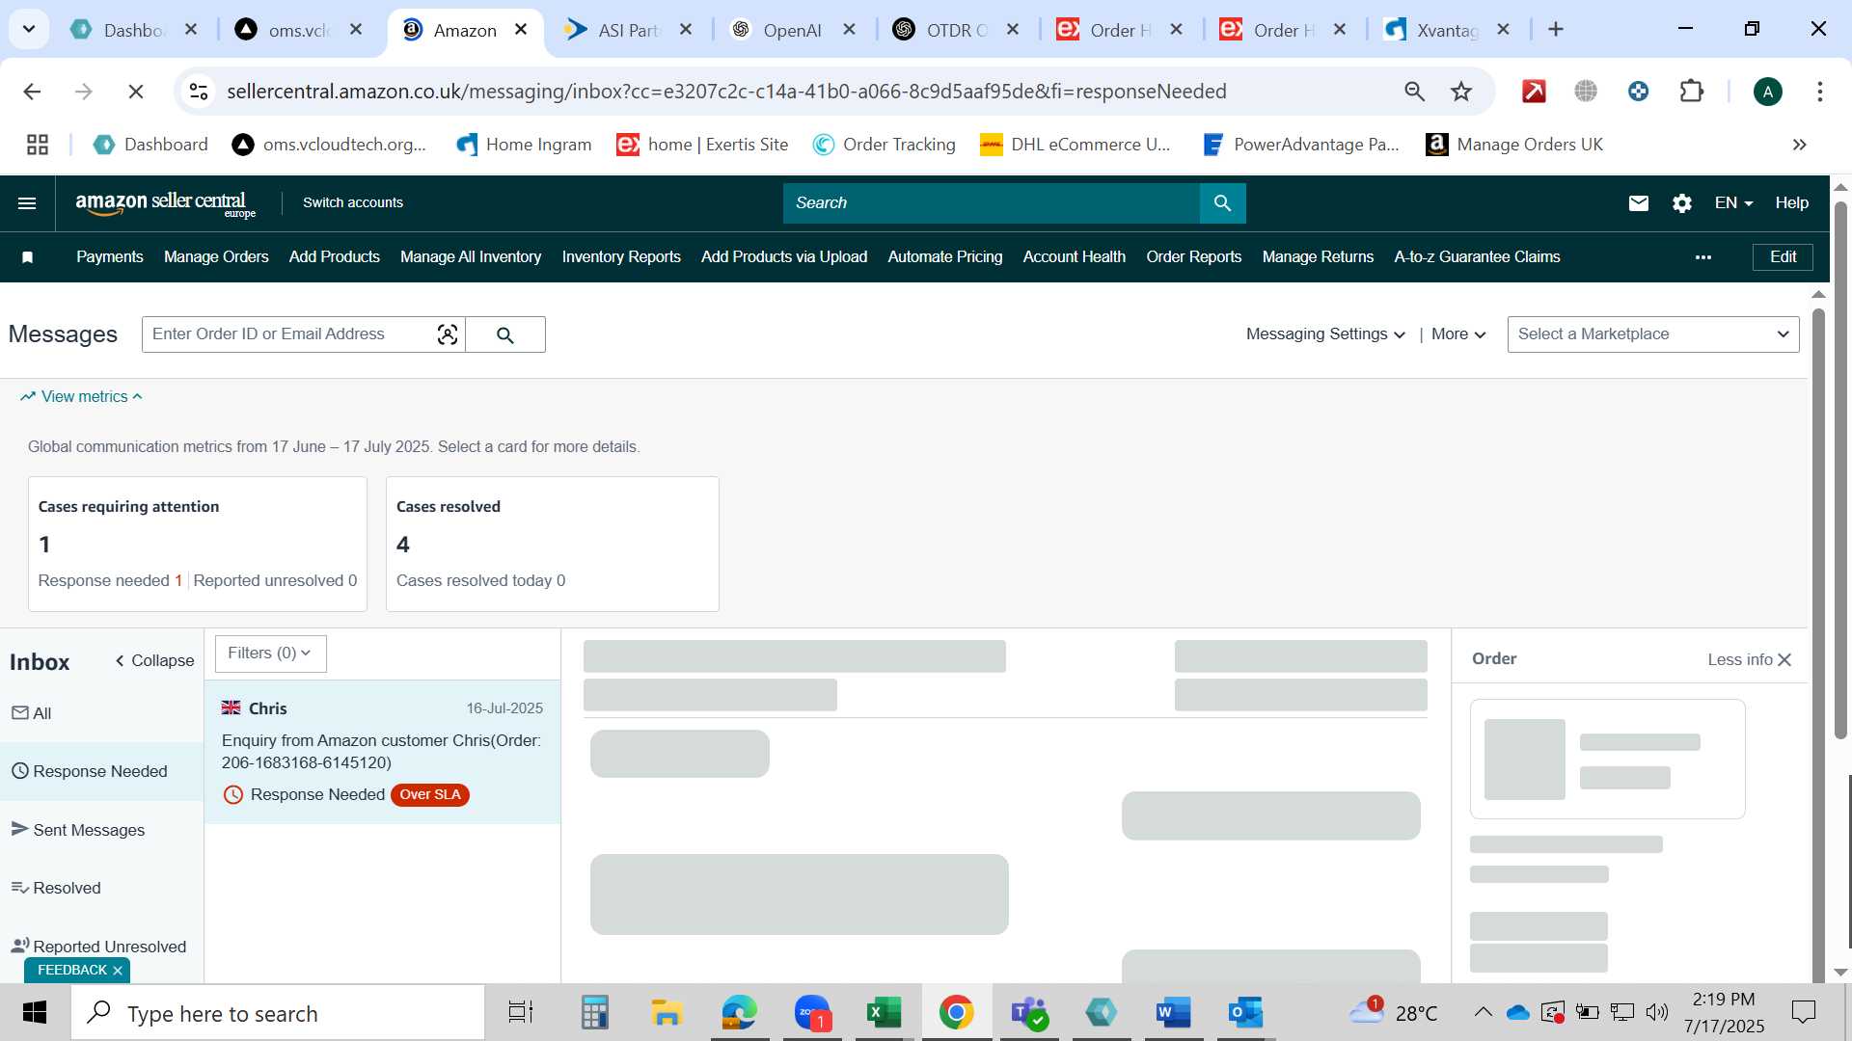Open Manage Orders in the navigation

coord(216,257)
